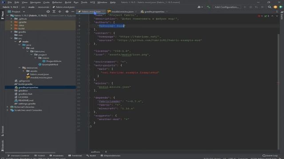
Task: Expand the build folder
Action: (12, 28)
